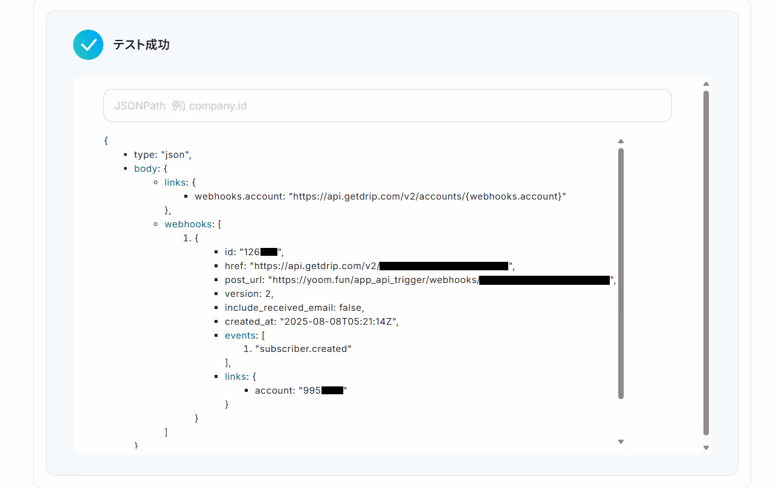
Task: Select the "webhooks" array key
Action: click(x=189, y=224)
